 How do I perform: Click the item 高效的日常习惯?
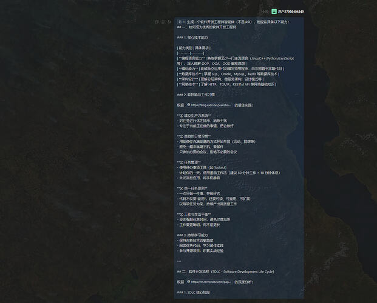[194, 136]
